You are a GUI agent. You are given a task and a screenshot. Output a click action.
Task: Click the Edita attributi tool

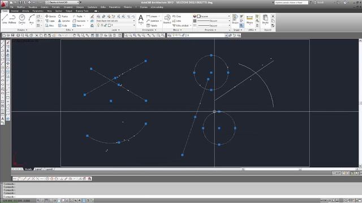click(181, 25)
